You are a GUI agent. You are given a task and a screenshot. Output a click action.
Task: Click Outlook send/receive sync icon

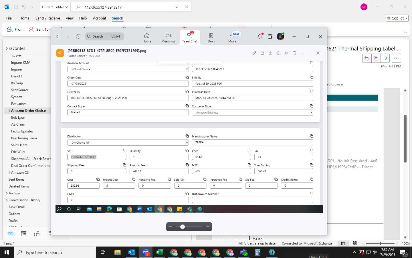pyautogui.click(x=16, y=7)
